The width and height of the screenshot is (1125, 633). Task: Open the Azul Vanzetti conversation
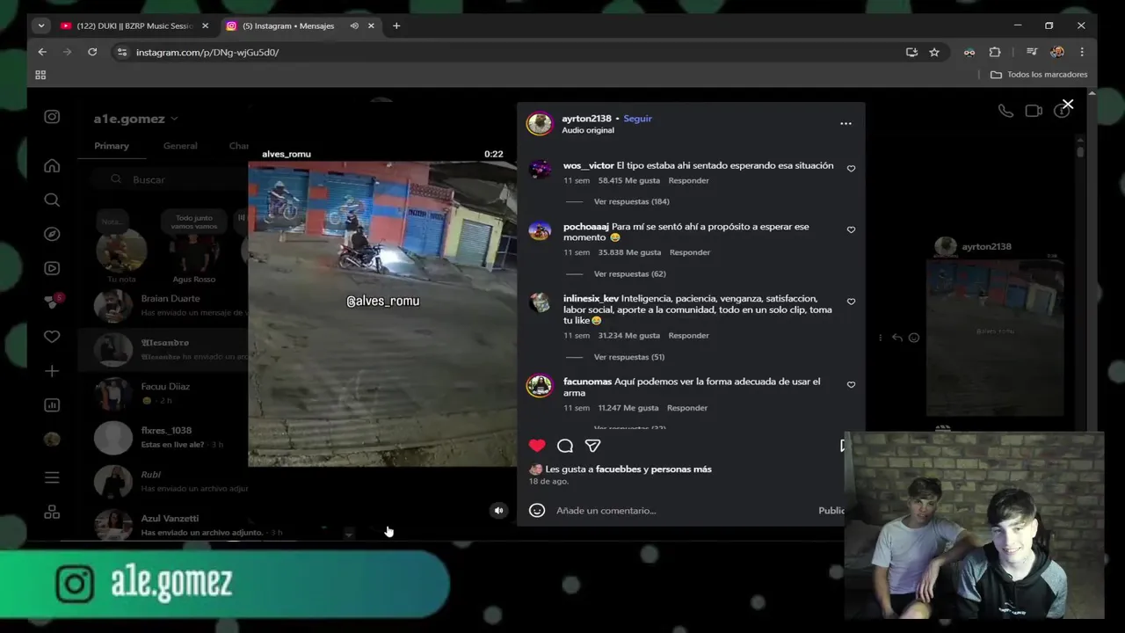[163, 525]
